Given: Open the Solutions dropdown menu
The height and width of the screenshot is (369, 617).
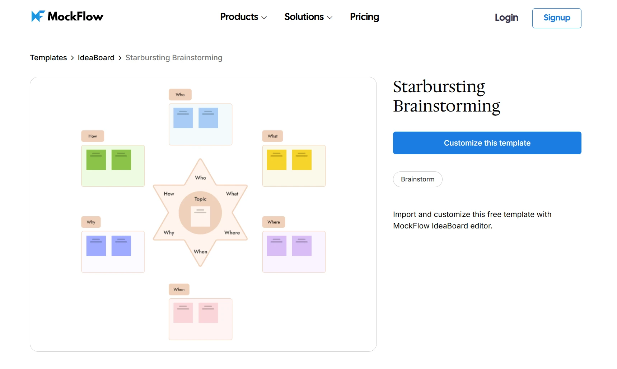Looking at the screenshot, I should [304, 17].
